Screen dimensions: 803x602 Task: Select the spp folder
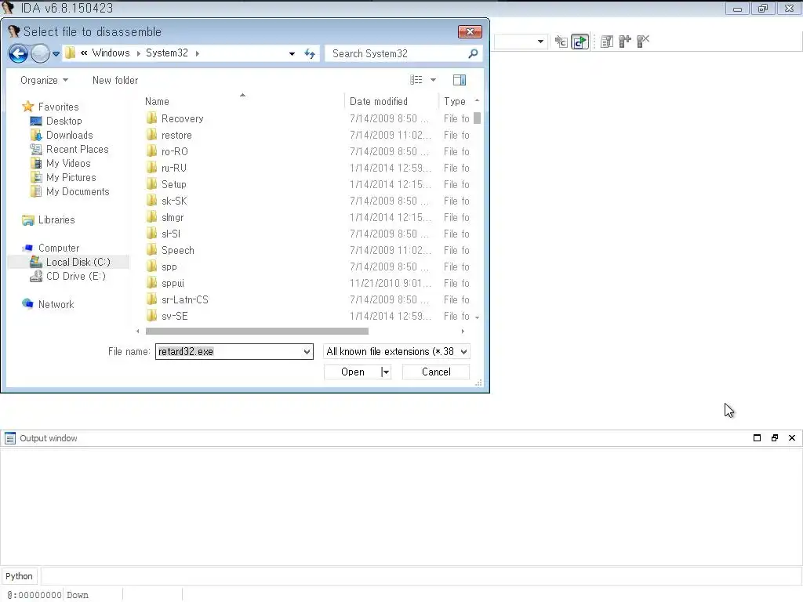pos(169,267)
